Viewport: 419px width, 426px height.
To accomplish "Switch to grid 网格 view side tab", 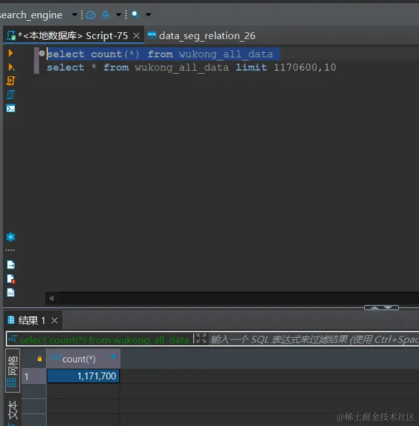I will point(12,371).
